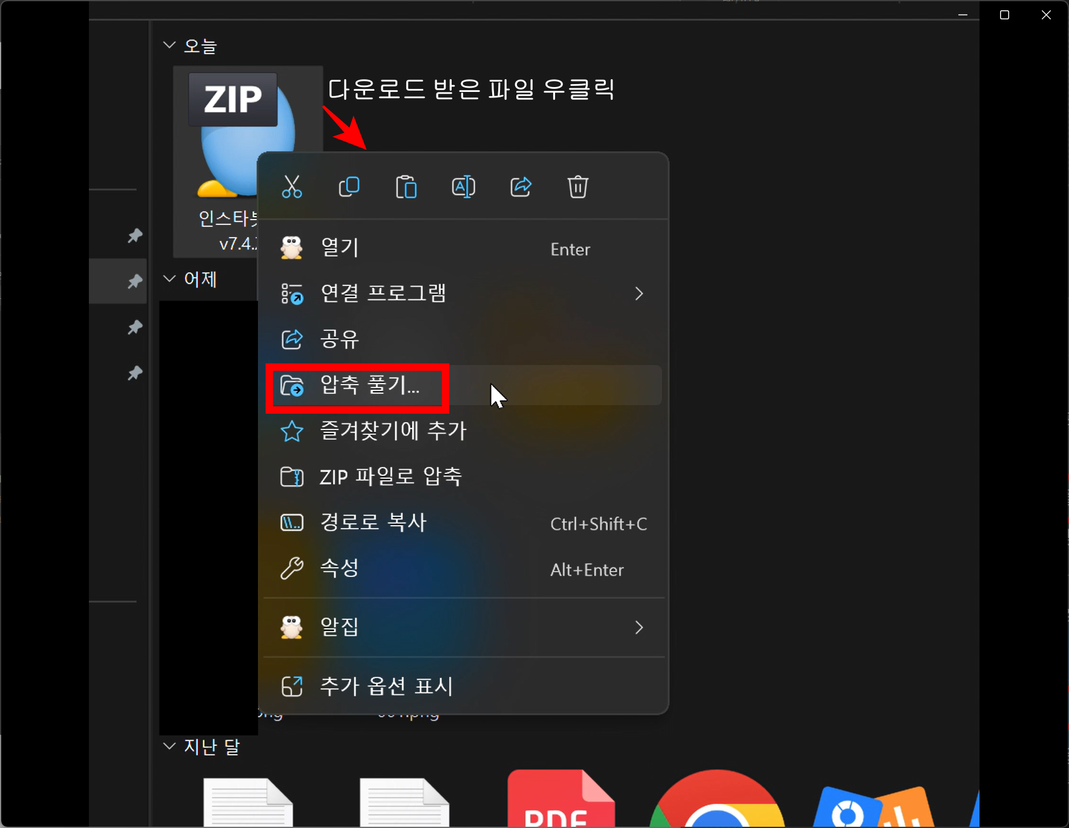
Task: Click the Paste clipboard icon
Action: pos(406,187)
